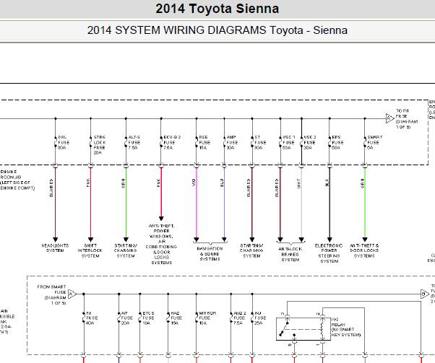Click the "TO P/I FUSE" reference text
435x363 pixels.
(x=406, y=118)
